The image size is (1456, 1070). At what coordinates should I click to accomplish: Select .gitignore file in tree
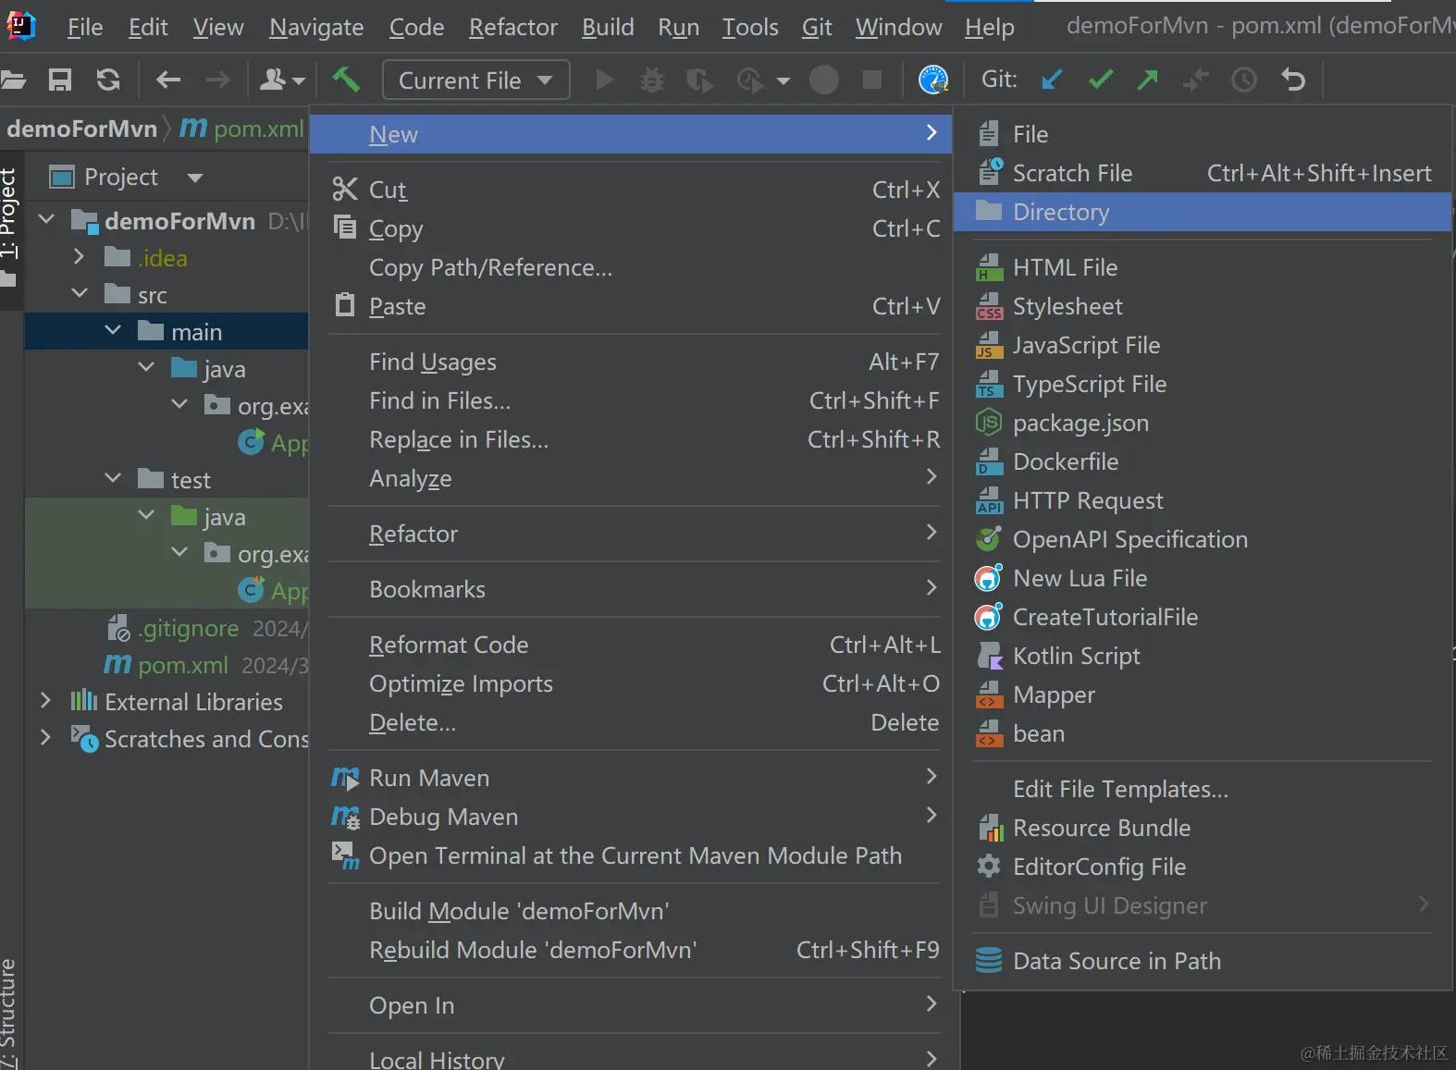coord(189,628)
